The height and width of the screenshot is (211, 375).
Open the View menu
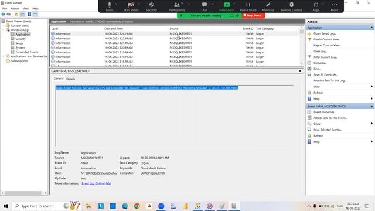(26, 9)
